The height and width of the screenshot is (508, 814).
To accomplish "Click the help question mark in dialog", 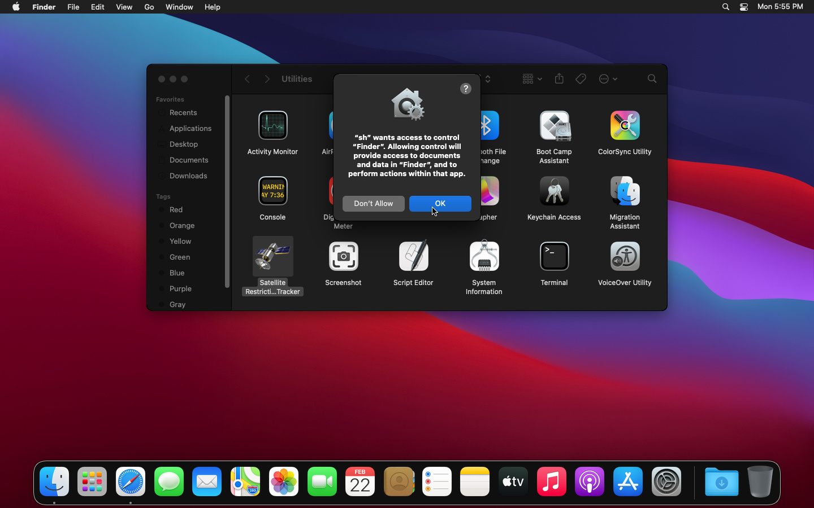I will (465, 89).
